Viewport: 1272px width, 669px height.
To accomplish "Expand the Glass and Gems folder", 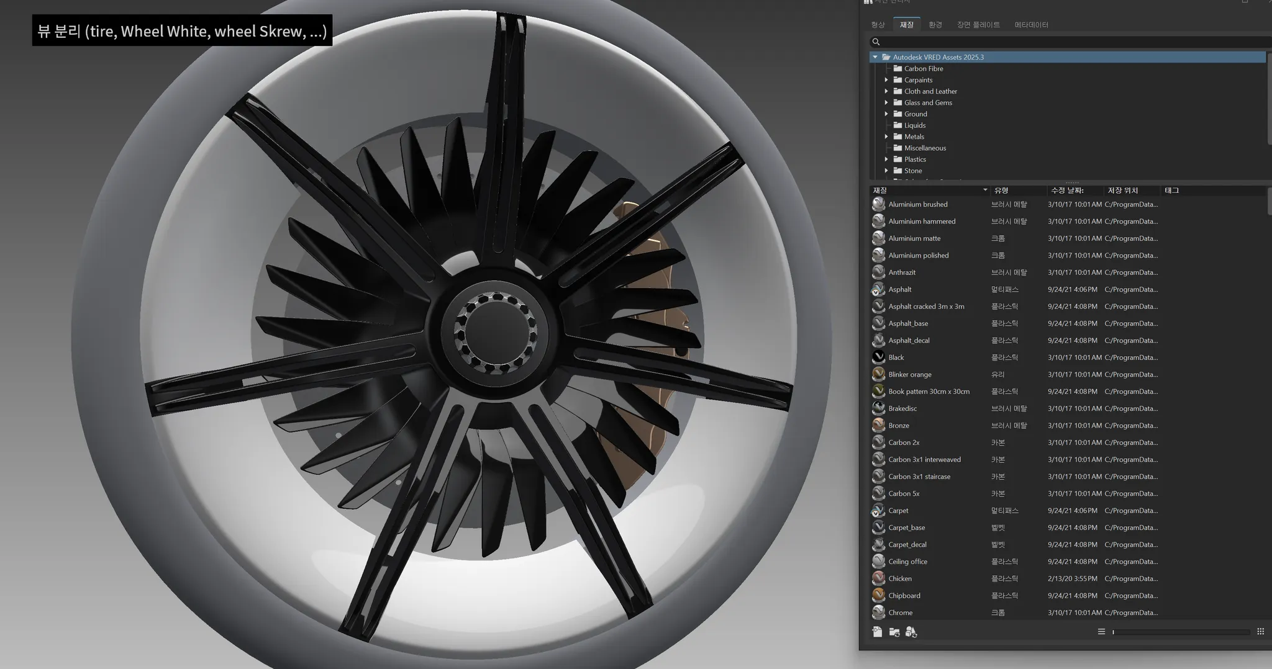I will pos(886,102).
